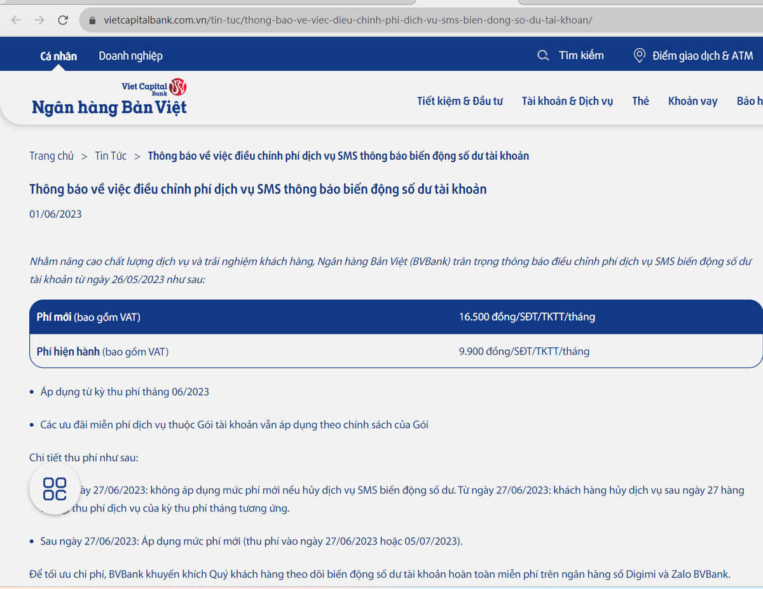
Task: Open the floating quick-menu widget
Action: coord(54,489)
